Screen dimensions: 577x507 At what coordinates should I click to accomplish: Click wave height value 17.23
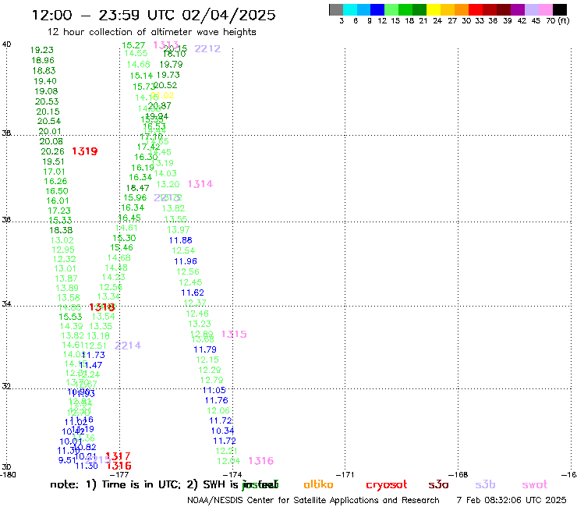pos(59,211)
